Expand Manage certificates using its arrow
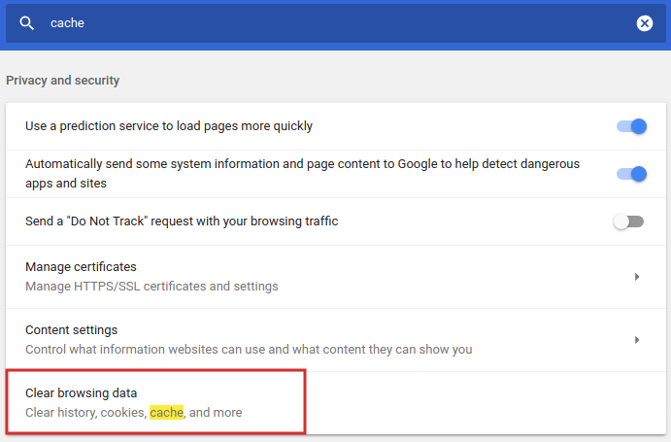 point(637,277)
